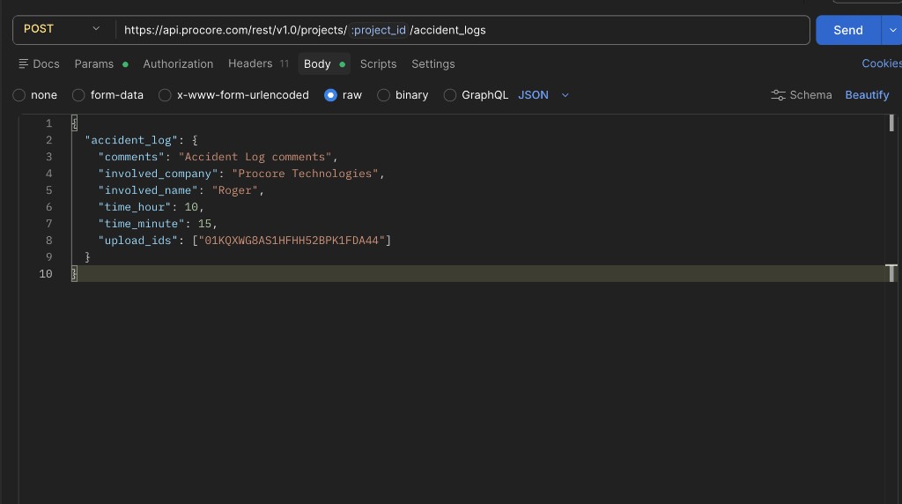Screen dimensions: 902x504
Task: Open the Docs panel icon
Action: pos(24,63)
